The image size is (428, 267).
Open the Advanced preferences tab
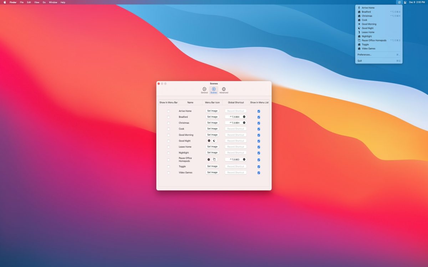[x=224, y=90]
